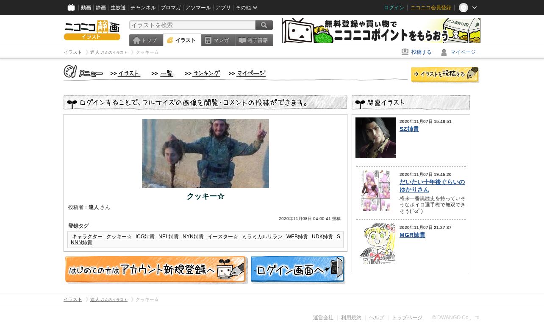The height and width of the screenshot is (329, 544).
Task: Select the クッキー☆ tag
Action: click(x=119, y=237)
